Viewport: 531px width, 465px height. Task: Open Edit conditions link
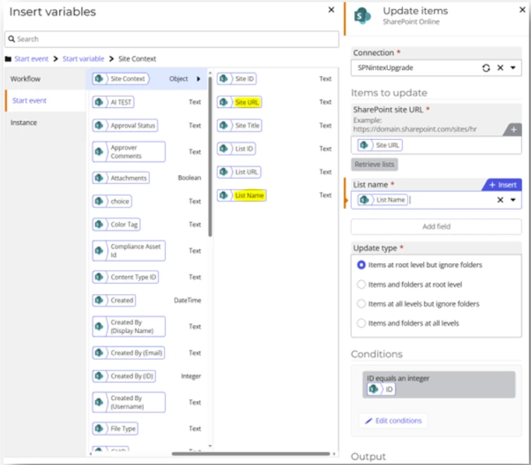point(393,421)
